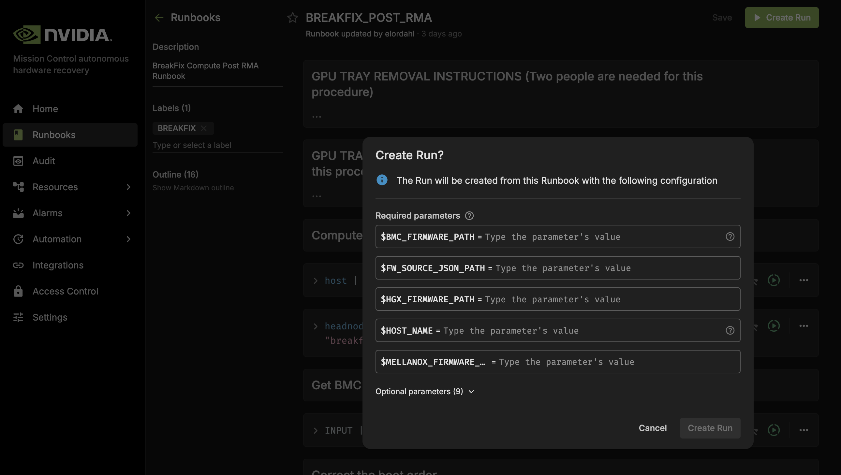Open more options for the host cell
The width and height of the screenshot is (841, 475).
(804, 280)
